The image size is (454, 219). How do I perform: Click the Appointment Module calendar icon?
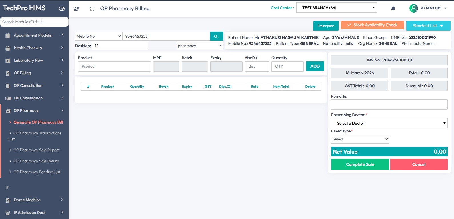pos(8,35)
